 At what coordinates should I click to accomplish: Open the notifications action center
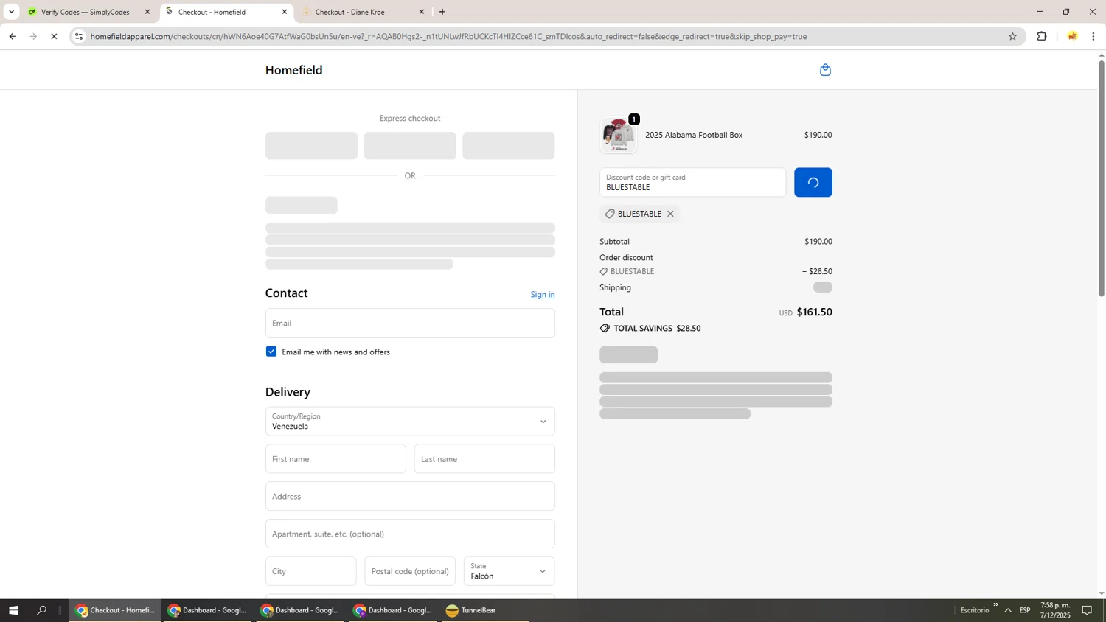pos(1087,610)
